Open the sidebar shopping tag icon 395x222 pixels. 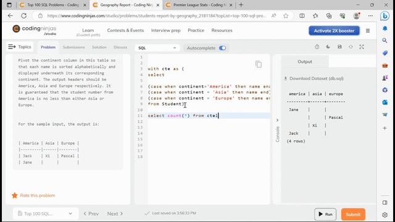(385, 53)
